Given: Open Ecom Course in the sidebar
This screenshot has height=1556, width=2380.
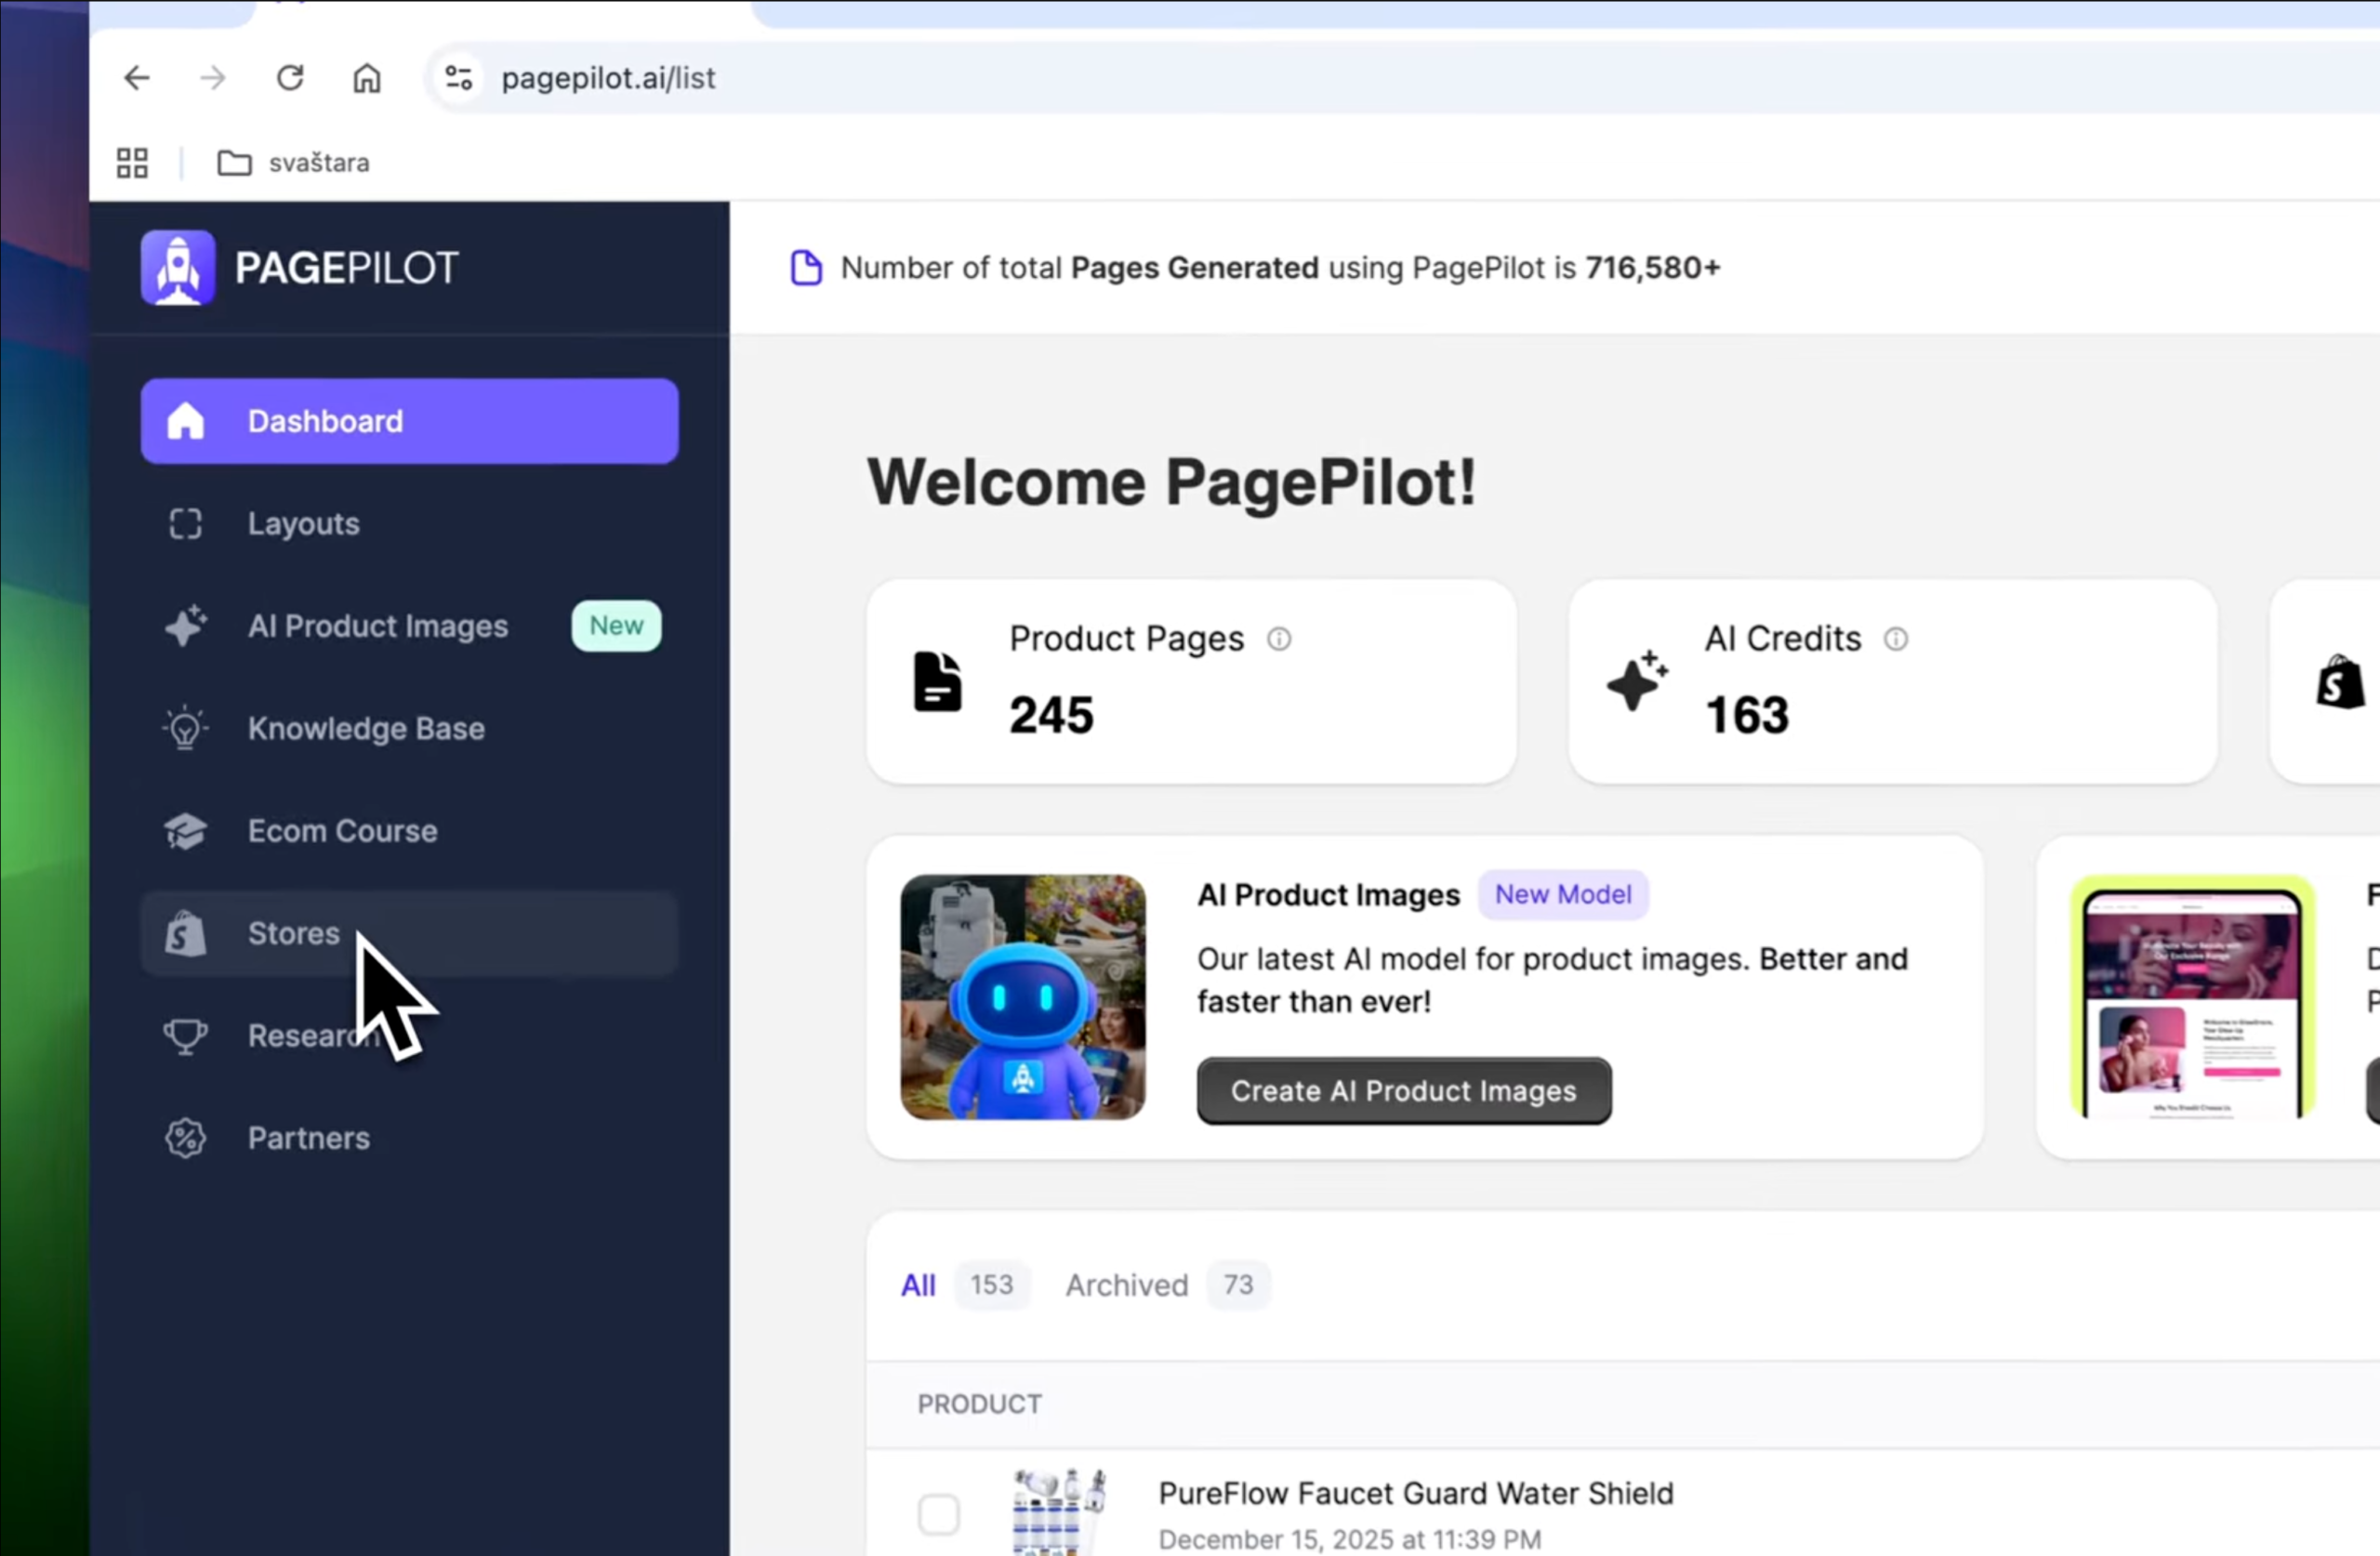Looking at the screenshot, I should pos(410,831).
